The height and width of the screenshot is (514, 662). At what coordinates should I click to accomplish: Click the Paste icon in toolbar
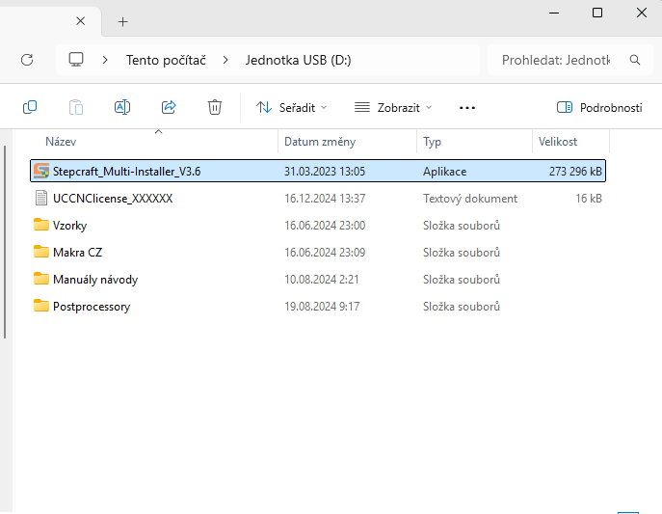click(76, 107)
